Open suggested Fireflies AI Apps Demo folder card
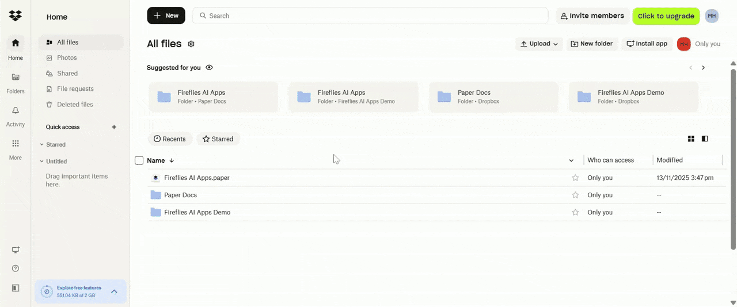737x307 pixels. point(633,97)
